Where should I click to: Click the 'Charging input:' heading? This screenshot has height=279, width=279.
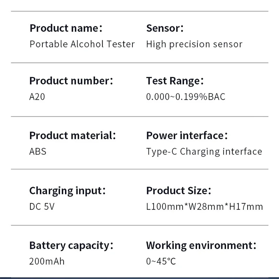67,191
